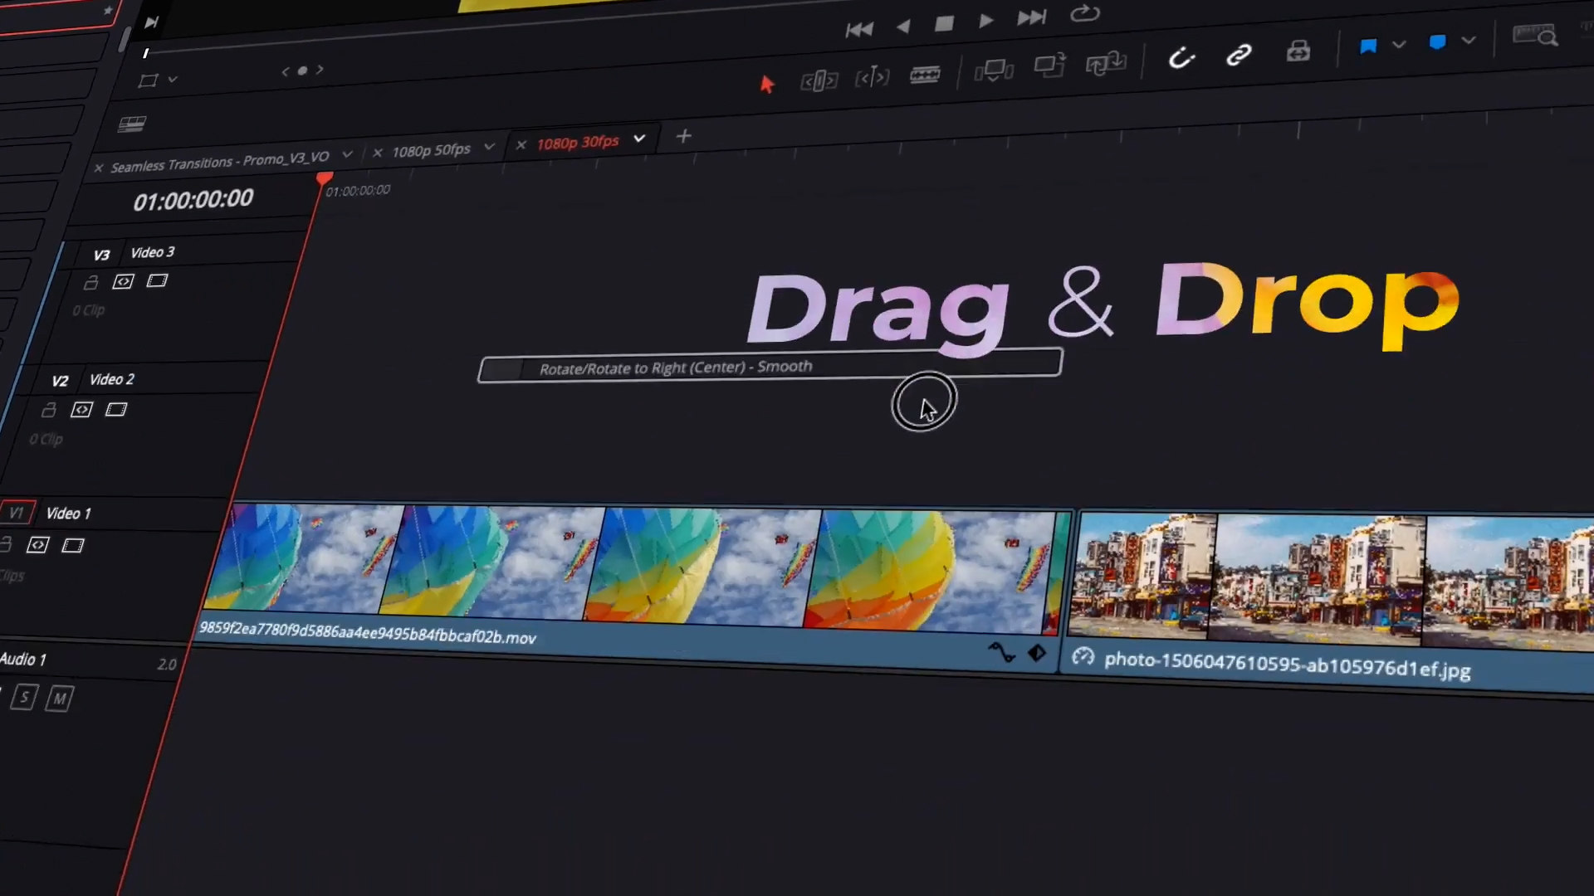Select the balloon .mov clip thumbnail
1594x896 pixels.
point(631,567)
